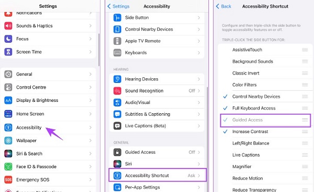Tap the Accessibility icon in Settings list

pos(8,127)
